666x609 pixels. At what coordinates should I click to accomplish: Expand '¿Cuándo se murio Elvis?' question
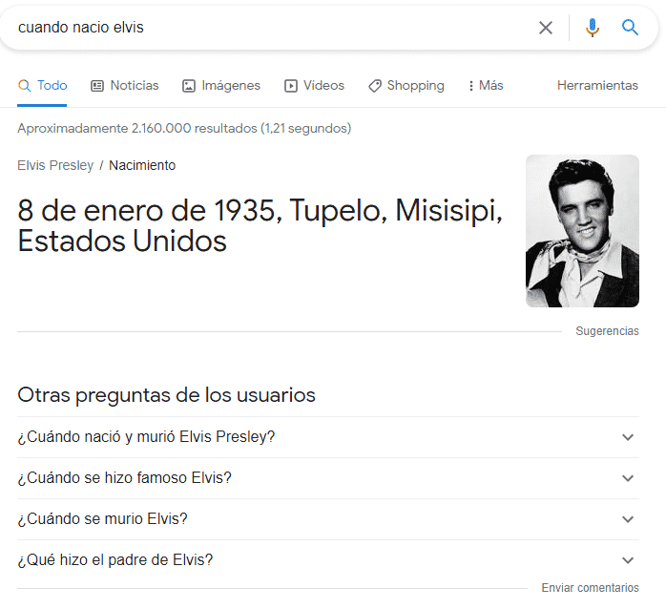[x=328, y=519]
